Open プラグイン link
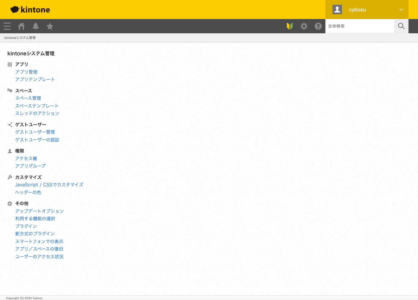Image resolution: width=418 pixels, height=300 pixels. (26, 226)
